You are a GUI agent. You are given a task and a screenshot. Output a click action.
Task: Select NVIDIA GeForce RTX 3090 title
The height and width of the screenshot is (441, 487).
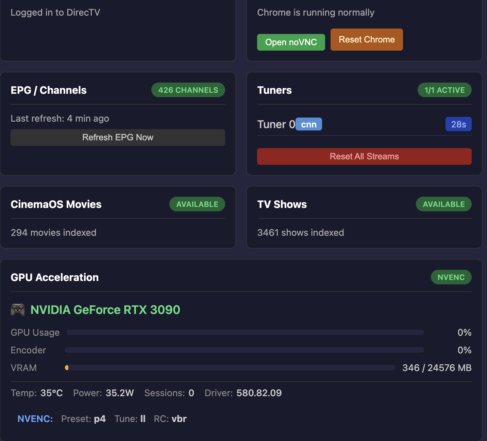(x=105, y=310)
